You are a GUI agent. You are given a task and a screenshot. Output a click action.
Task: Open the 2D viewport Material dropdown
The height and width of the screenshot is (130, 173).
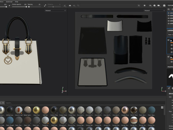pyautogui.click(x=155, y=10)
